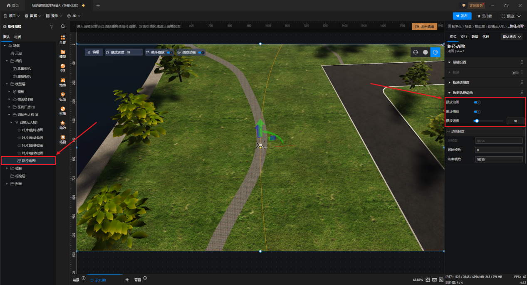Expand the 轨迹透明度 section
Viewport: 527px width, 285px height.
[x=450, y=82]
